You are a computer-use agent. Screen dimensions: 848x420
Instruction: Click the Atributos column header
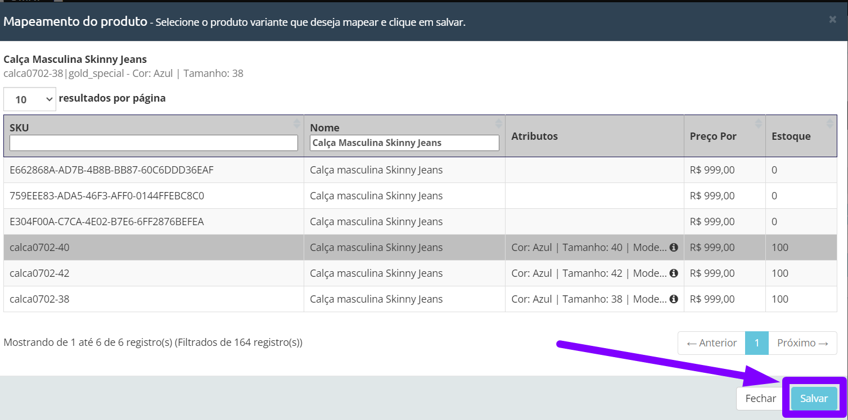594,136
